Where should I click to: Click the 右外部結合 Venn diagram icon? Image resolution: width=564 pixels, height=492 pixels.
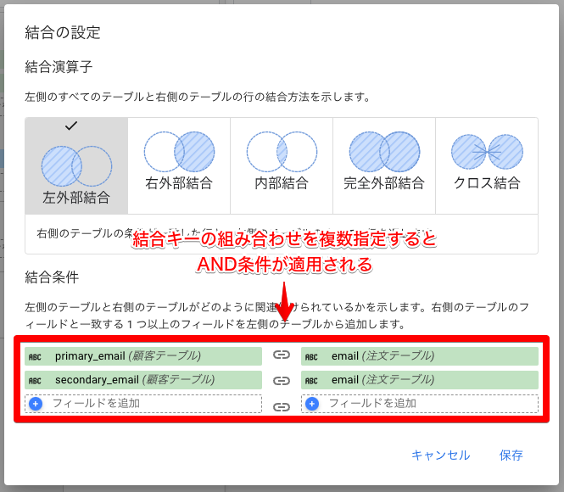click(179, 153)
